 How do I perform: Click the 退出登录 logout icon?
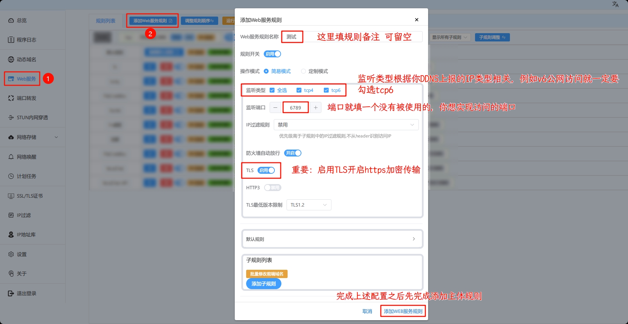coord(11,293)
